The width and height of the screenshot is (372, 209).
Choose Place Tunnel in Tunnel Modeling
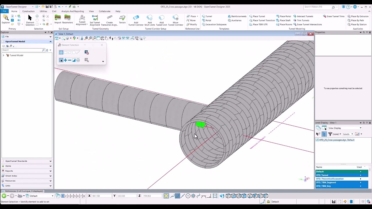pyautogui.click(x=257, y=16)
